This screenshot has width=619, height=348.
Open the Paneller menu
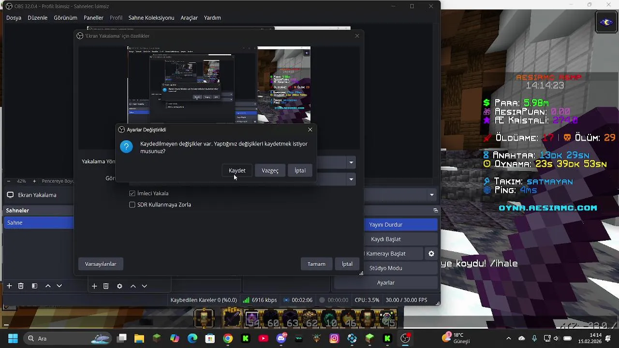[93, 18]
